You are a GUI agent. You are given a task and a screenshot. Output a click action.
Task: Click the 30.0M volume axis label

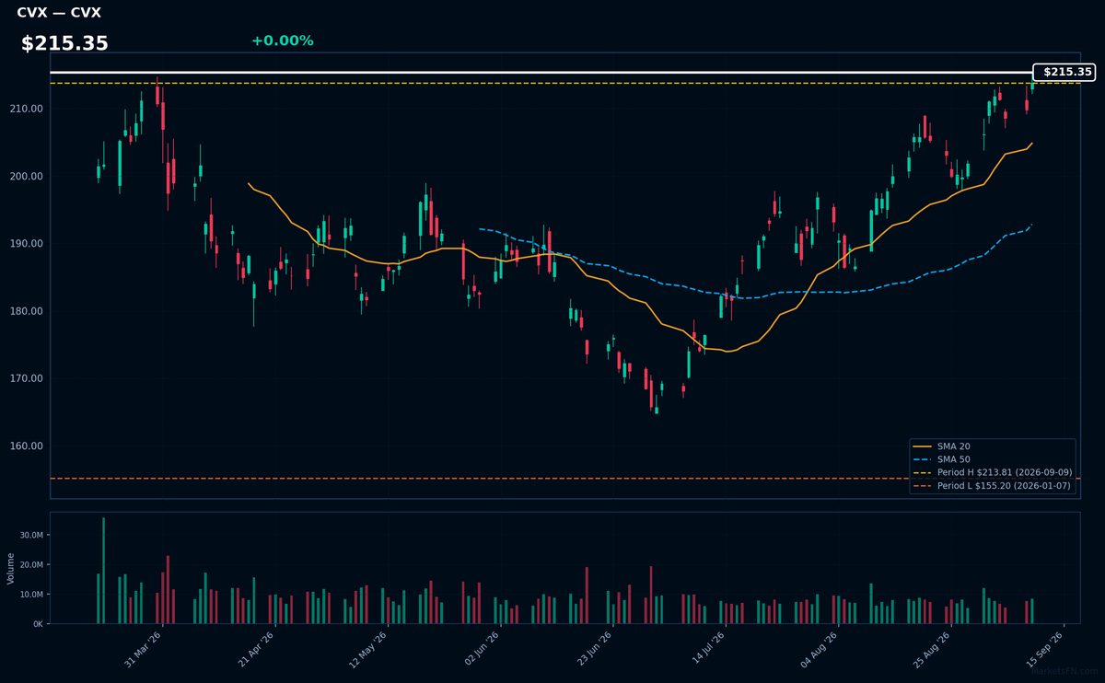click(31, 536)
